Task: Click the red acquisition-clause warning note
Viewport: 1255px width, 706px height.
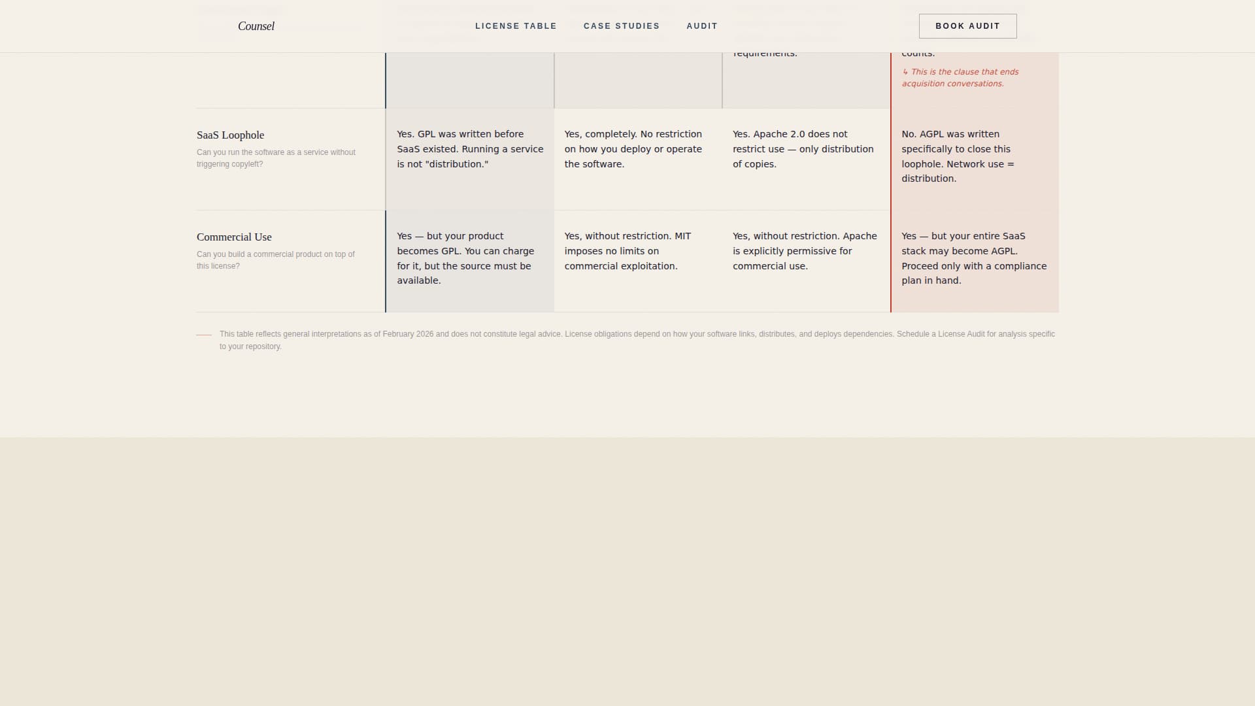Action: pyautogui.click(x=960, y=77)
